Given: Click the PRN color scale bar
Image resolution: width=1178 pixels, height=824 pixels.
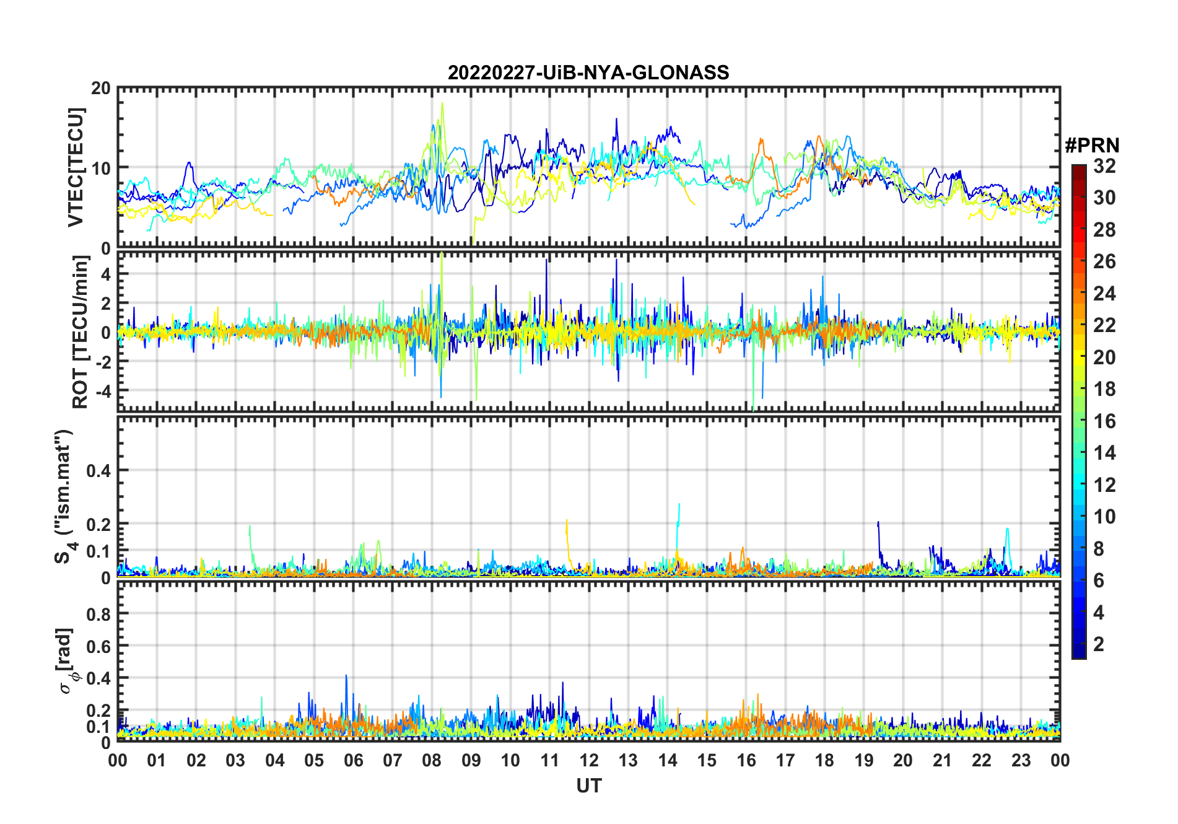Looking at the screenshot, I should coord(1079,411).
